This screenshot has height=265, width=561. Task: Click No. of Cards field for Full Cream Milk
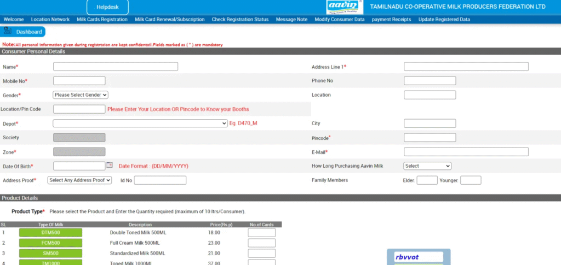(x=261, y=243)
